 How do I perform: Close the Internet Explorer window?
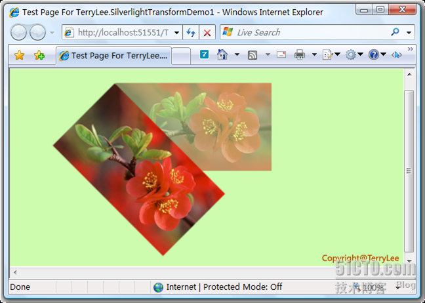403,10
